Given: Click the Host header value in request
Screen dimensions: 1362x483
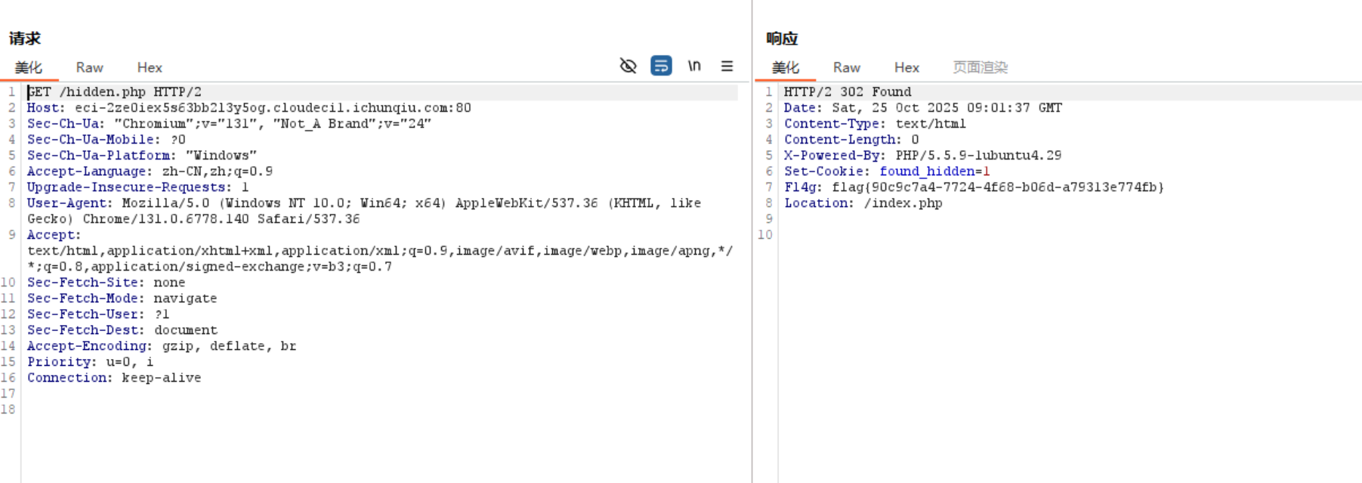Looking at the screenshot, I should (x=272, y=108).
